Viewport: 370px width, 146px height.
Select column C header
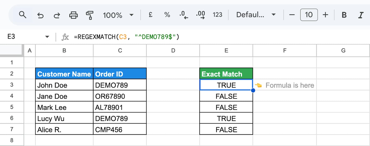(120, 50)
